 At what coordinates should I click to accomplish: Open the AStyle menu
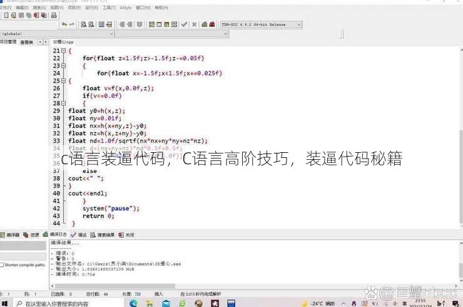(x=126, y=8)
